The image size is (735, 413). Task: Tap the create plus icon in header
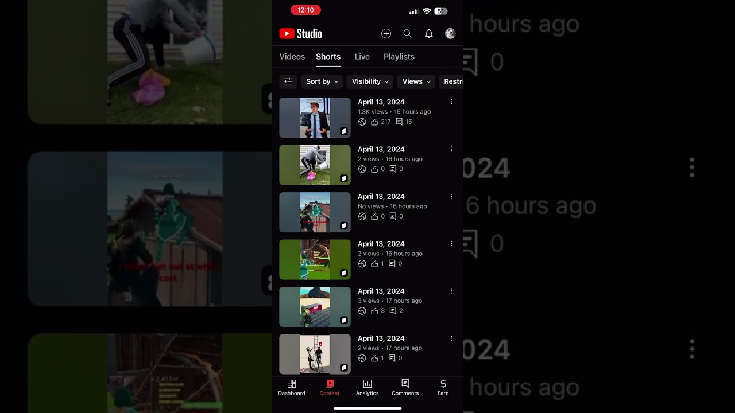386,34
